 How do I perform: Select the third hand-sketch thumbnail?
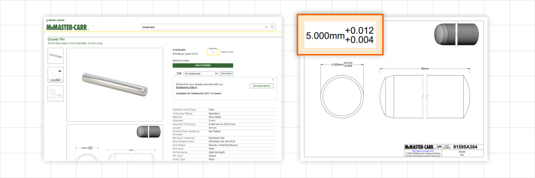pos(55,93)
